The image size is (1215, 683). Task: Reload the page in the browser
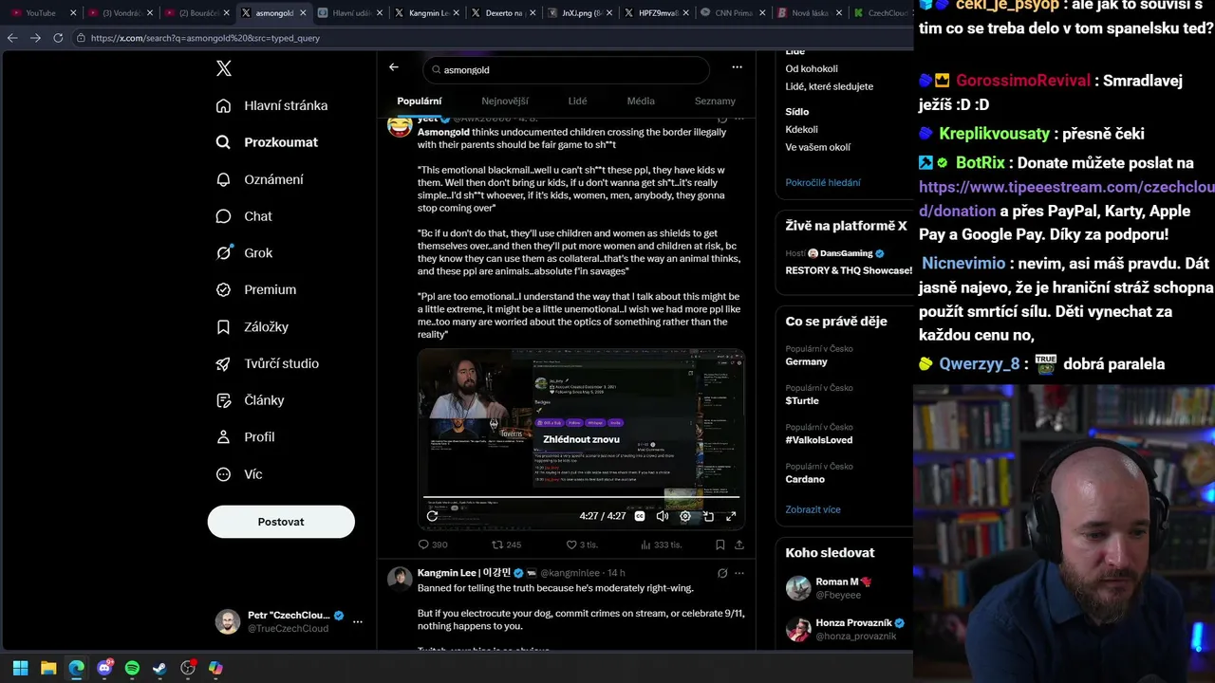click(x=58, y=38)
